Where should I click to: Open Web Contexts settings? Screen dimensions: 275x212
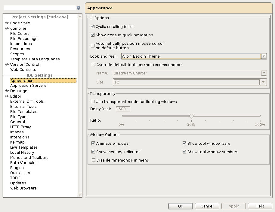pos(23,69)
